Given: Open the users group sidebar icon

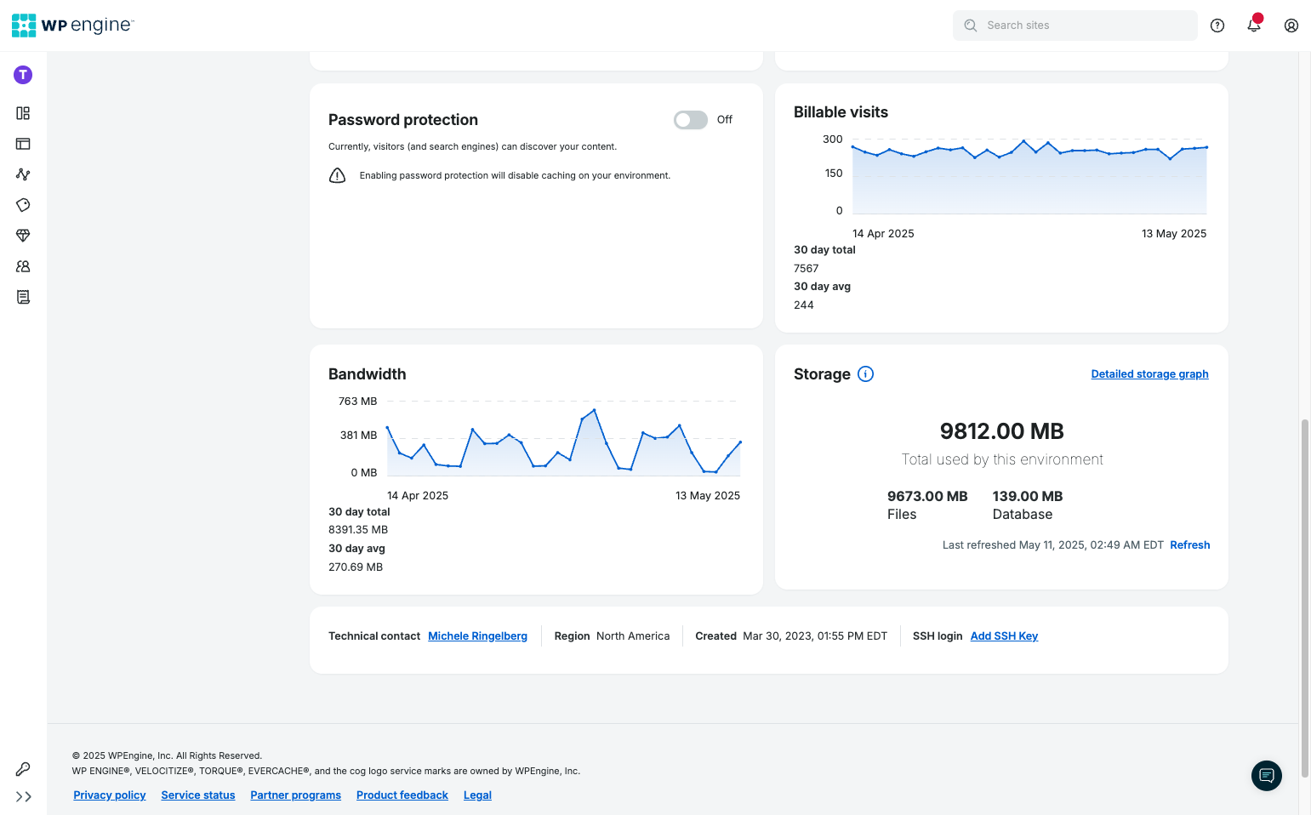Looking at the screenshot, I should click(x=23, y=266).
